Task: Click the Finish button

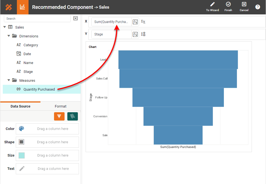Action: click(x=228, y=7)
